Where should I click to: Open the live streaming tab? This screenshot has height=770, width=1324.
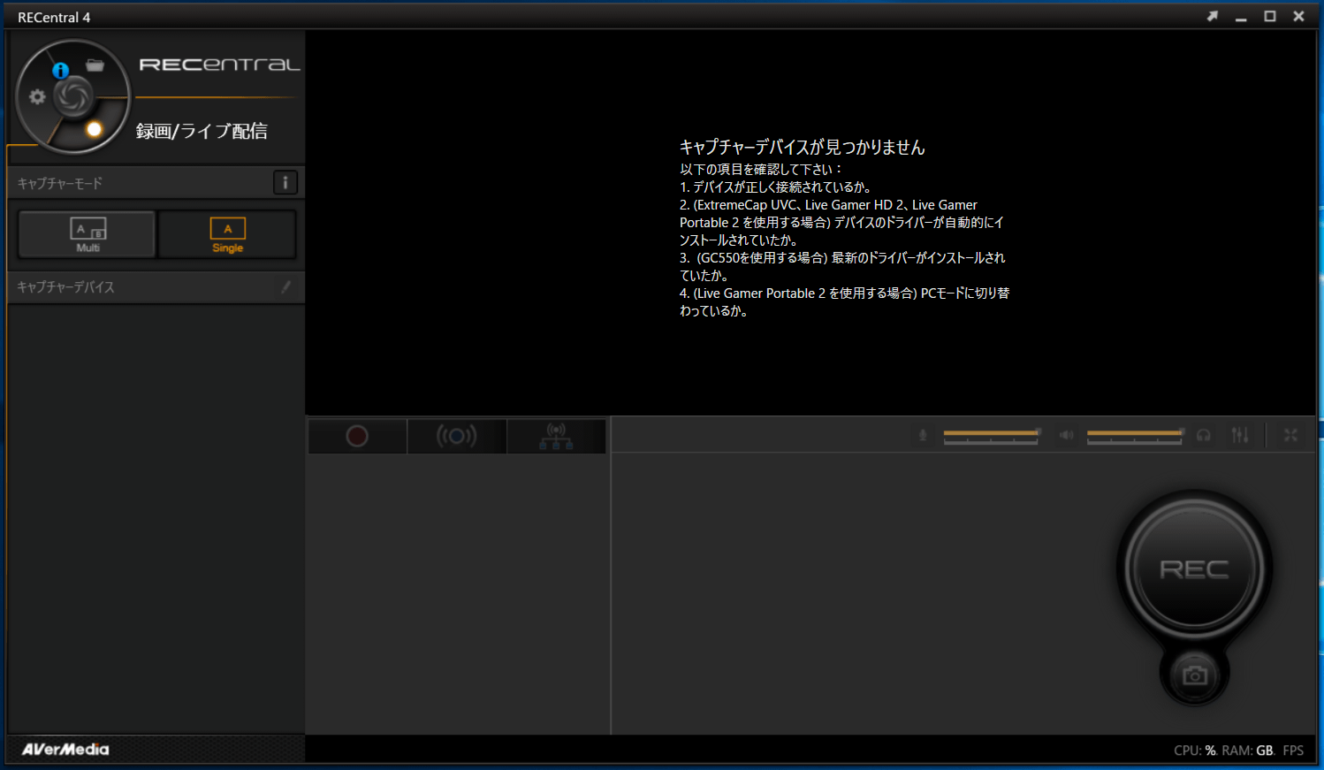(x=457, y=436)
